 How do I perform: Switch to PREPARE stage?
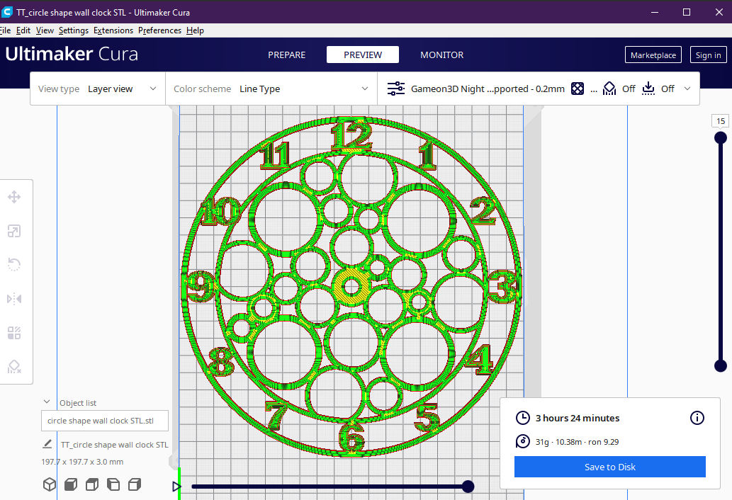point(287,55)
